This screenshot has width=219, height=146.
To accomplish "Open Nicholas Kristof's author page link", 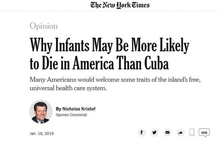I will (79, 109).
